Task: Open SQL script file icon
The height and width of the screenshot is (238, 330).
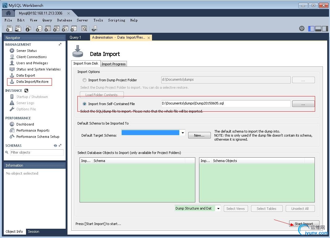Action: click(x=18, y=28)
